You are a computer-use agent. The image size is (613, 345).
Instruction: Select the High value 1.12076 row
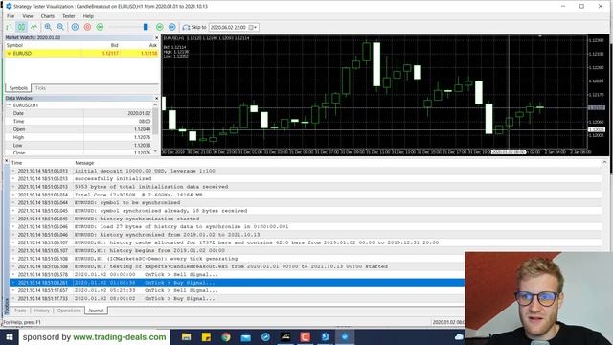[79, 138]
